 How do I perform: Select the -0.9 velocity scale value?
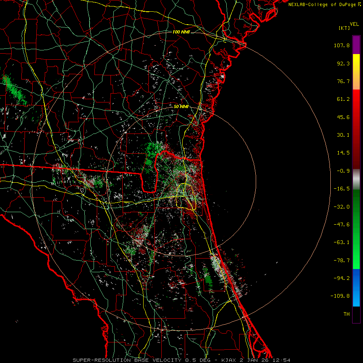click(343, 171)
